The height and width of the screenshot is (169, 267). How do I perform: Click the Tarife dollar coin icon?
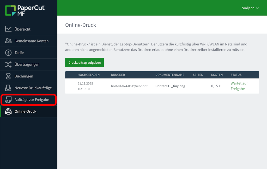[8, 53]
